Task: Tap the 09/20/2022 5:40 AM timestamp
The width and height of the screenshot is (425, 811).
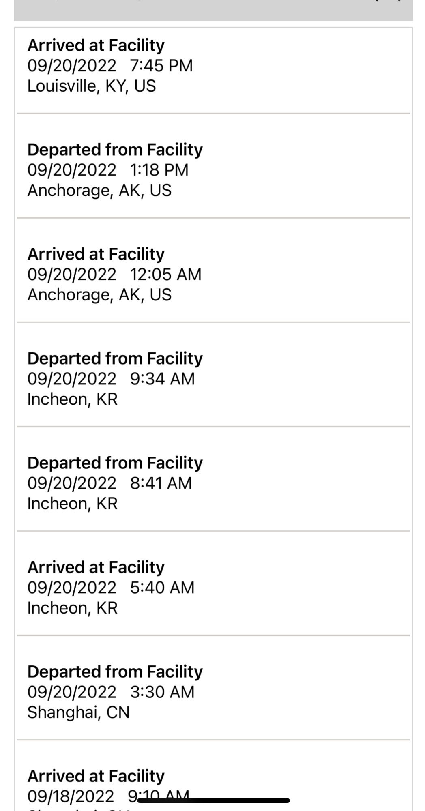Action: pyautogui.click(x=111, y=588)
